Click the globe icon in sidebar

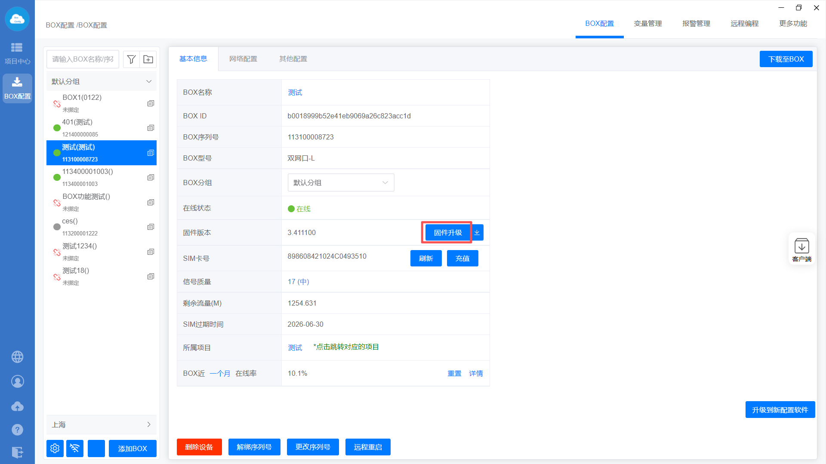click(x=17, y=357)
